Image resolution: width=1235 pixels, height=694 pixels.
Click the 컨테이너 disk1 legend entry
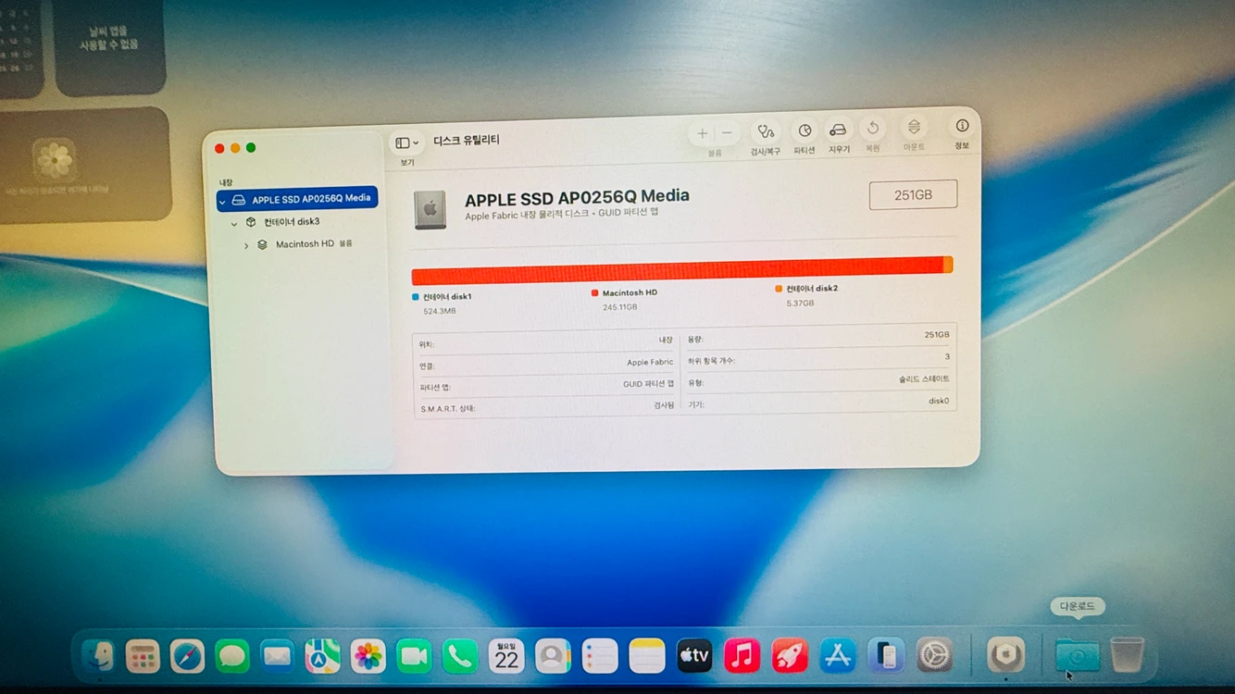[x=442, y=304]
